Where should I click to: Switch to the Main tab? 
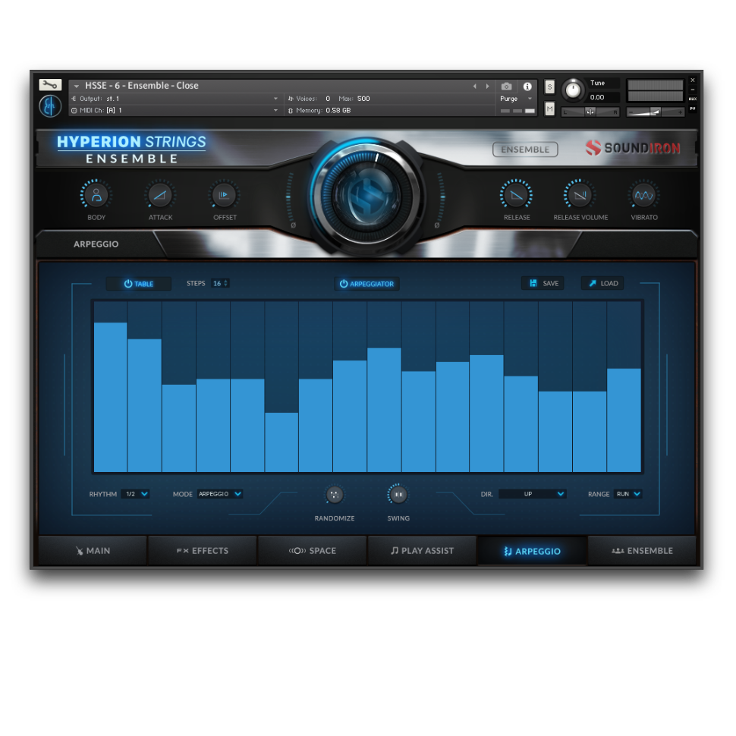coord(93,551)
